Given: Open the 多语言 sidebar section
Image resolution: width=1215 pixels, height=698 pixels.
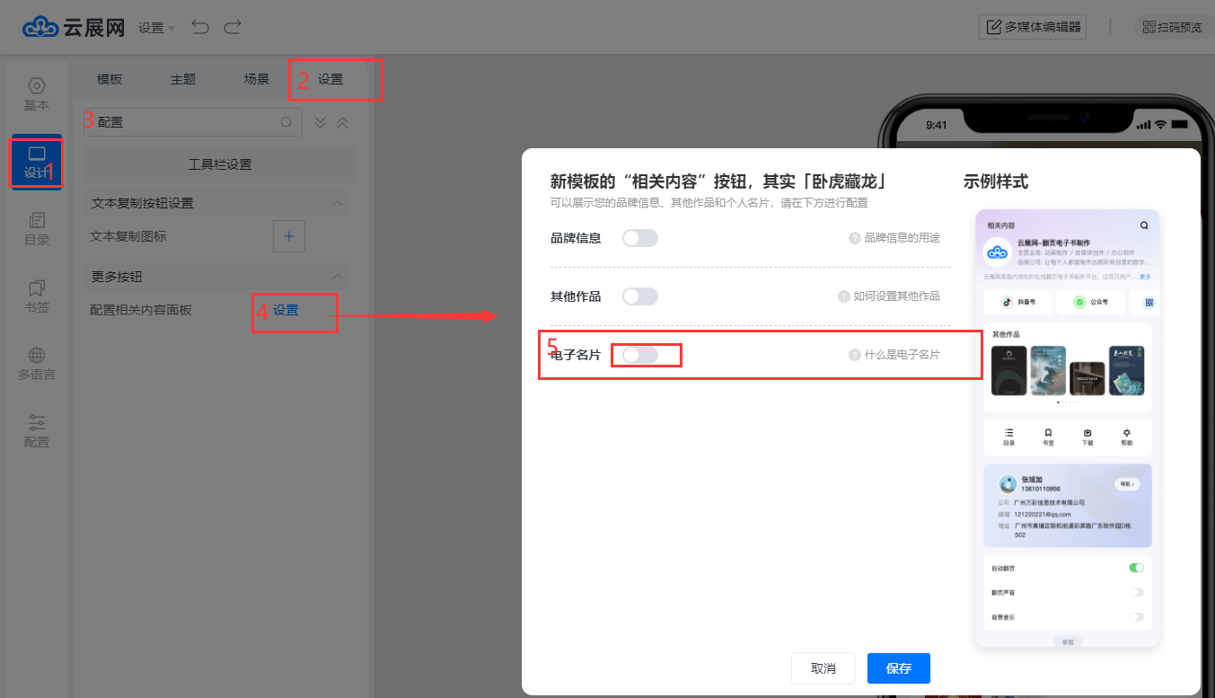Looking at the screenshot, I should coord(37,364).
